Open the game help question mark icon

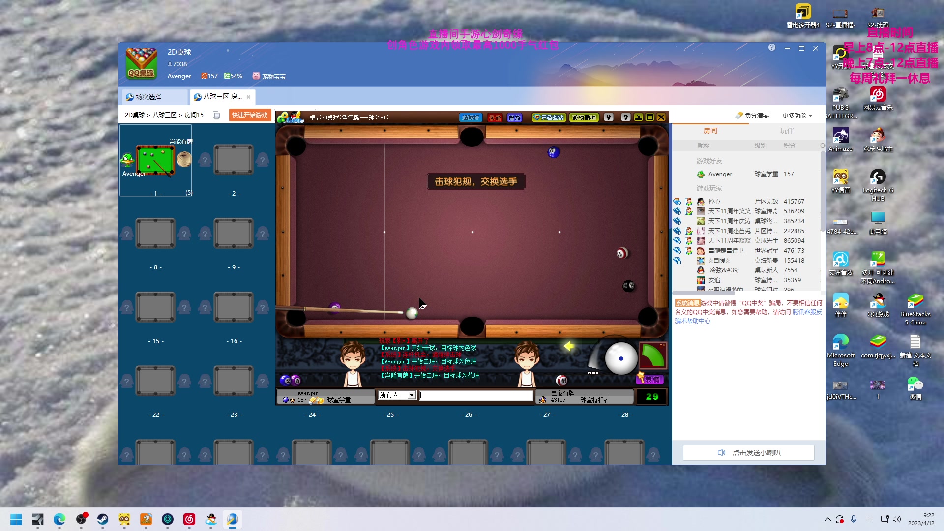click(x=625, y=117)
